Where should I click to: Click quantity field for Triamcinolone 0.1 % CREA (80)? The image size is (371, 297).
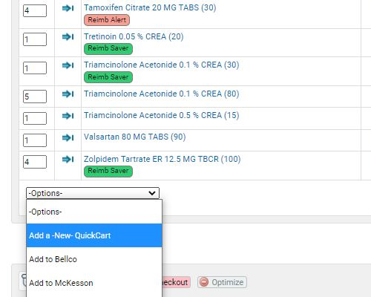pyautogui.click(x=35, y=97)
